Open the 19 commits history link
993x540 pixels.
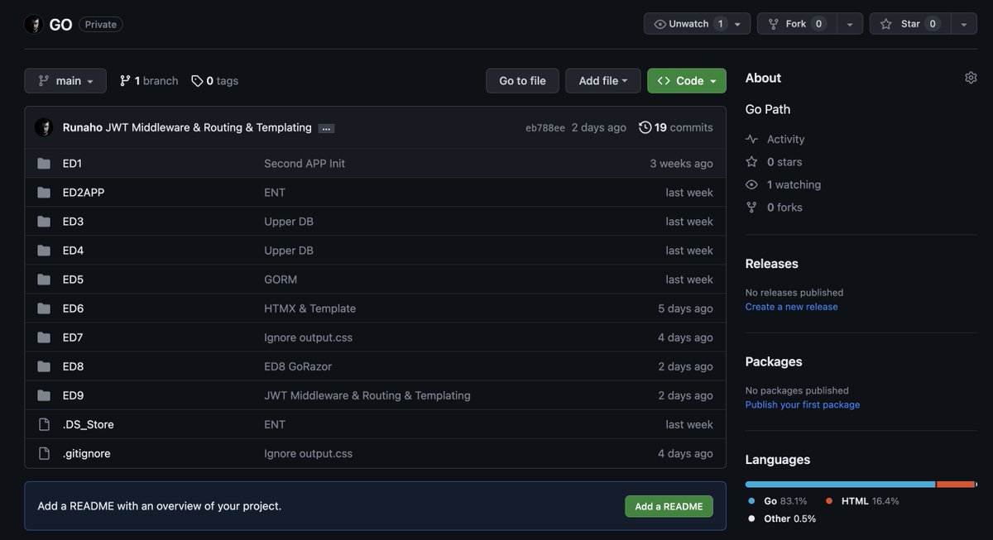pyautogui.click(x=676, y=127)
